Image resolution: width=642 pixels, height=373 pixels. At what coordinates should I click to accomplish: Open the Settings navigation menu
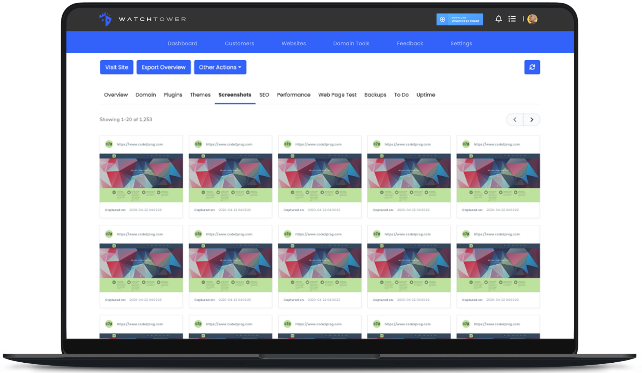coord(461,43)
